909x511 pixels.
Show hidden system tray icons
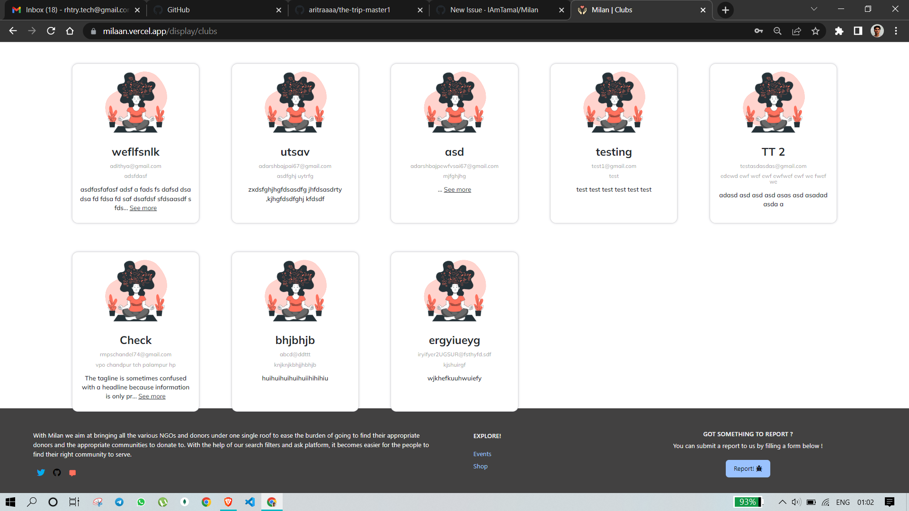point(782,502)
